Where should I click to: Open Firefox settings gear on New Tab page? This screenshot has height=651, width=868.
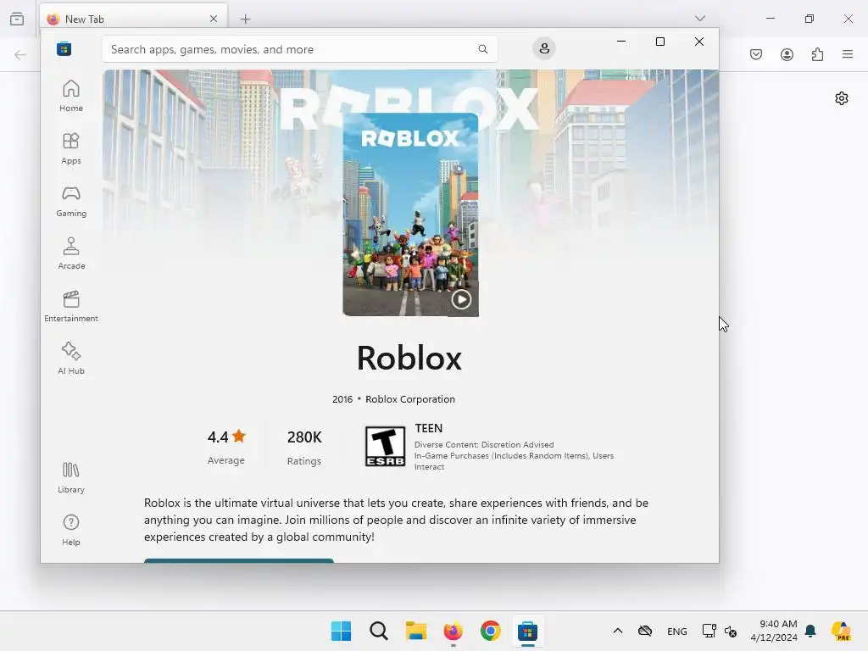pyautogui.click(x=842, y=98)
